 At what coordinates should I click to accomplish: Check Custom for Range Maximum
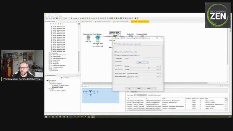(x=125, y=70)
